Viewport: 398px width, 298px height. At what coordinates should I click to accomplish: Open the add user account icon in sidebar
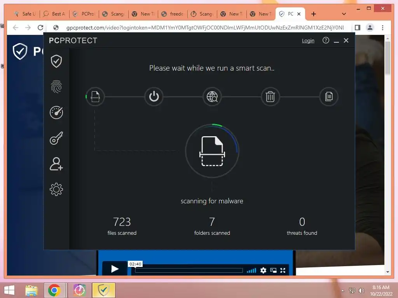click(56, 164)
